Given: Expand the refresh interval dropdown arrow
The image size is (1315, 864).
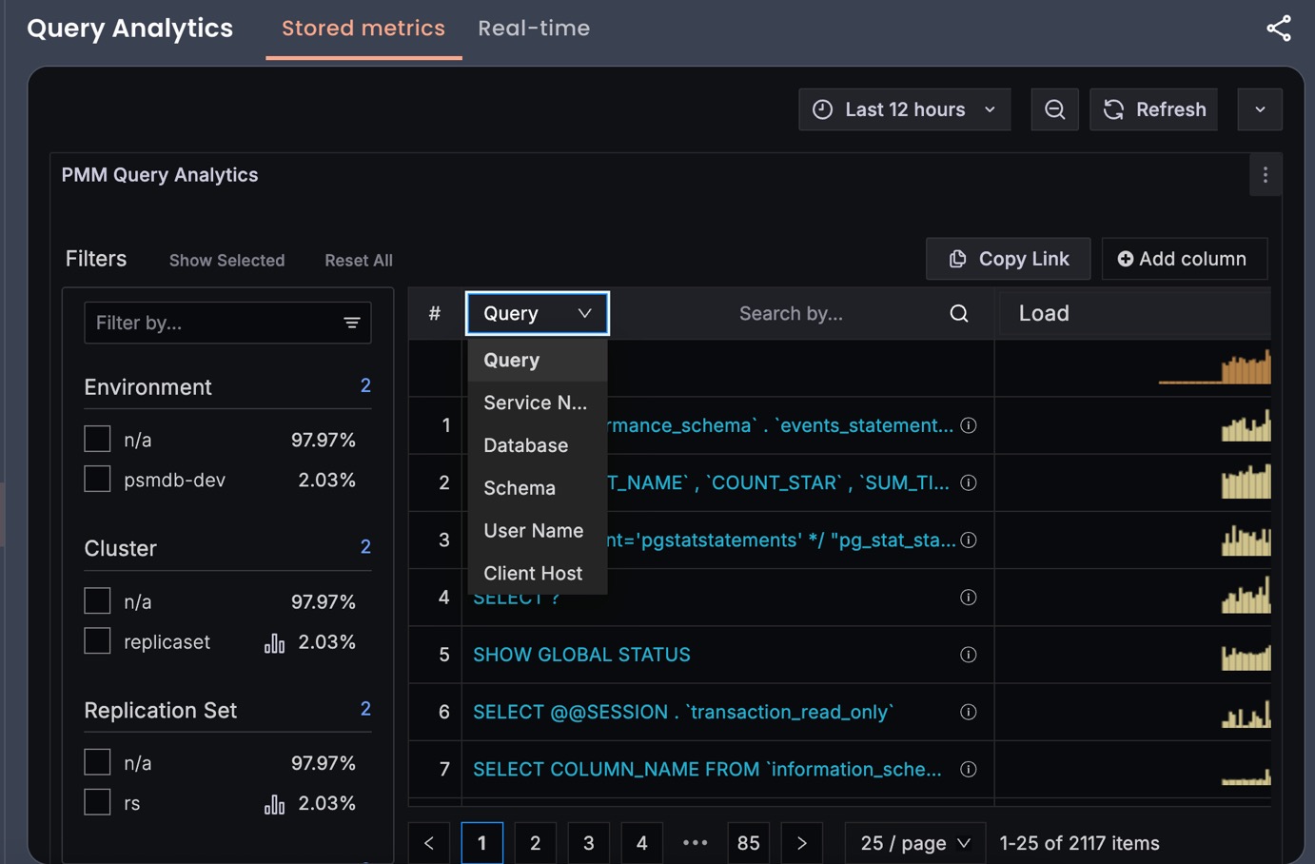Looking at the screenshot, I should pyautogui.click(x=1259, y=109).
